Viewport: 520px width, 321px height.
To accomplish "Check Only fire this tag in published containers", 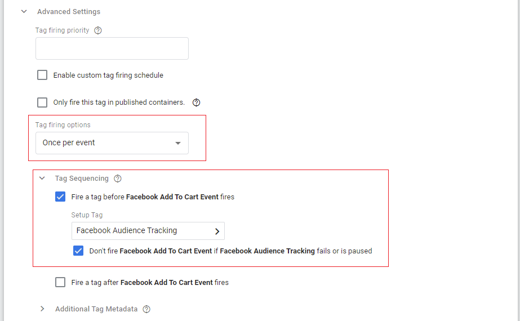I will 42,102.
